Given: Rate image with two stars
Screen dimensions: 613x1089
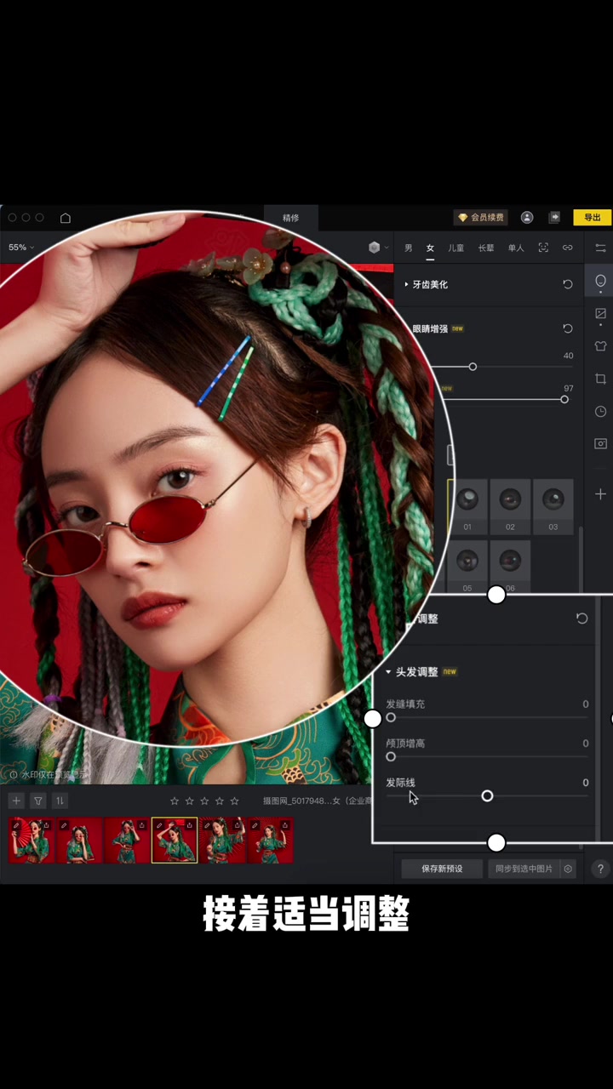Looking at the screenshot, I should [190, 801].
